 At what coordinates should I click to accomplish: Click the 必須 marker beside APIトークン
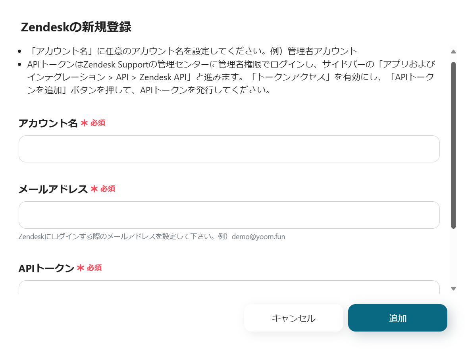point(94,268)
